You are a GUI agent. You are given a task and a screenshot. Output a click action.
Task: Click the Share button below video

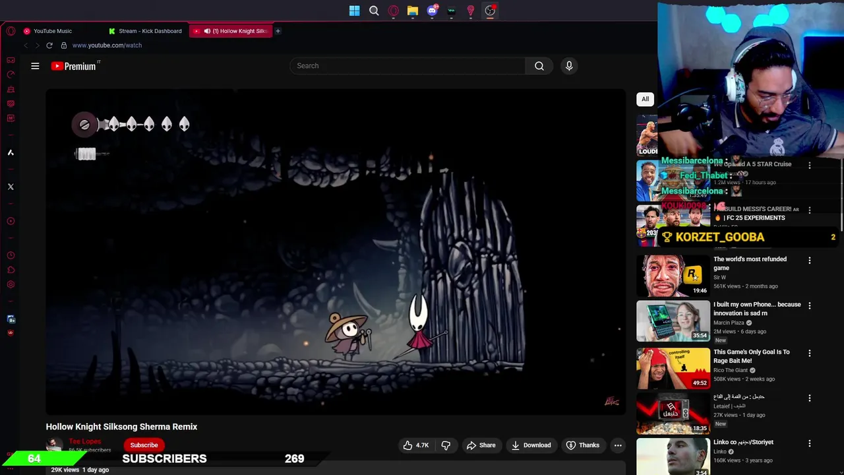tap(481, 445)
